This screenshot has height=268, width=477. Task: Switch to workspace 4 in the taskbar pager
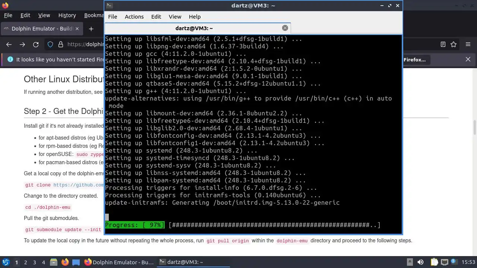43,262
